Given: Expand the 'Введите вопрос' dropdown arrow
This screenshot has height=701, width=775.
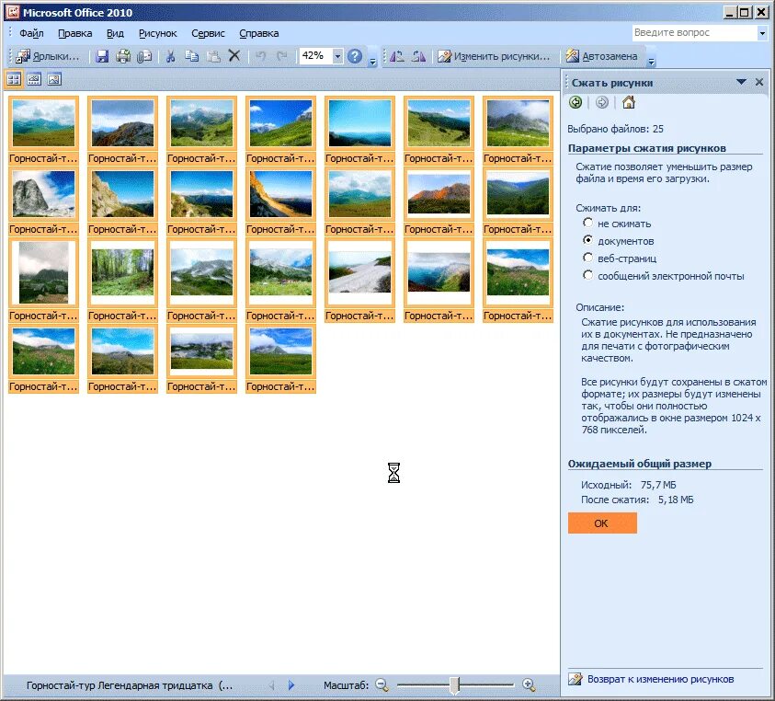Looking at the screenshot, I should coord(762,33).
